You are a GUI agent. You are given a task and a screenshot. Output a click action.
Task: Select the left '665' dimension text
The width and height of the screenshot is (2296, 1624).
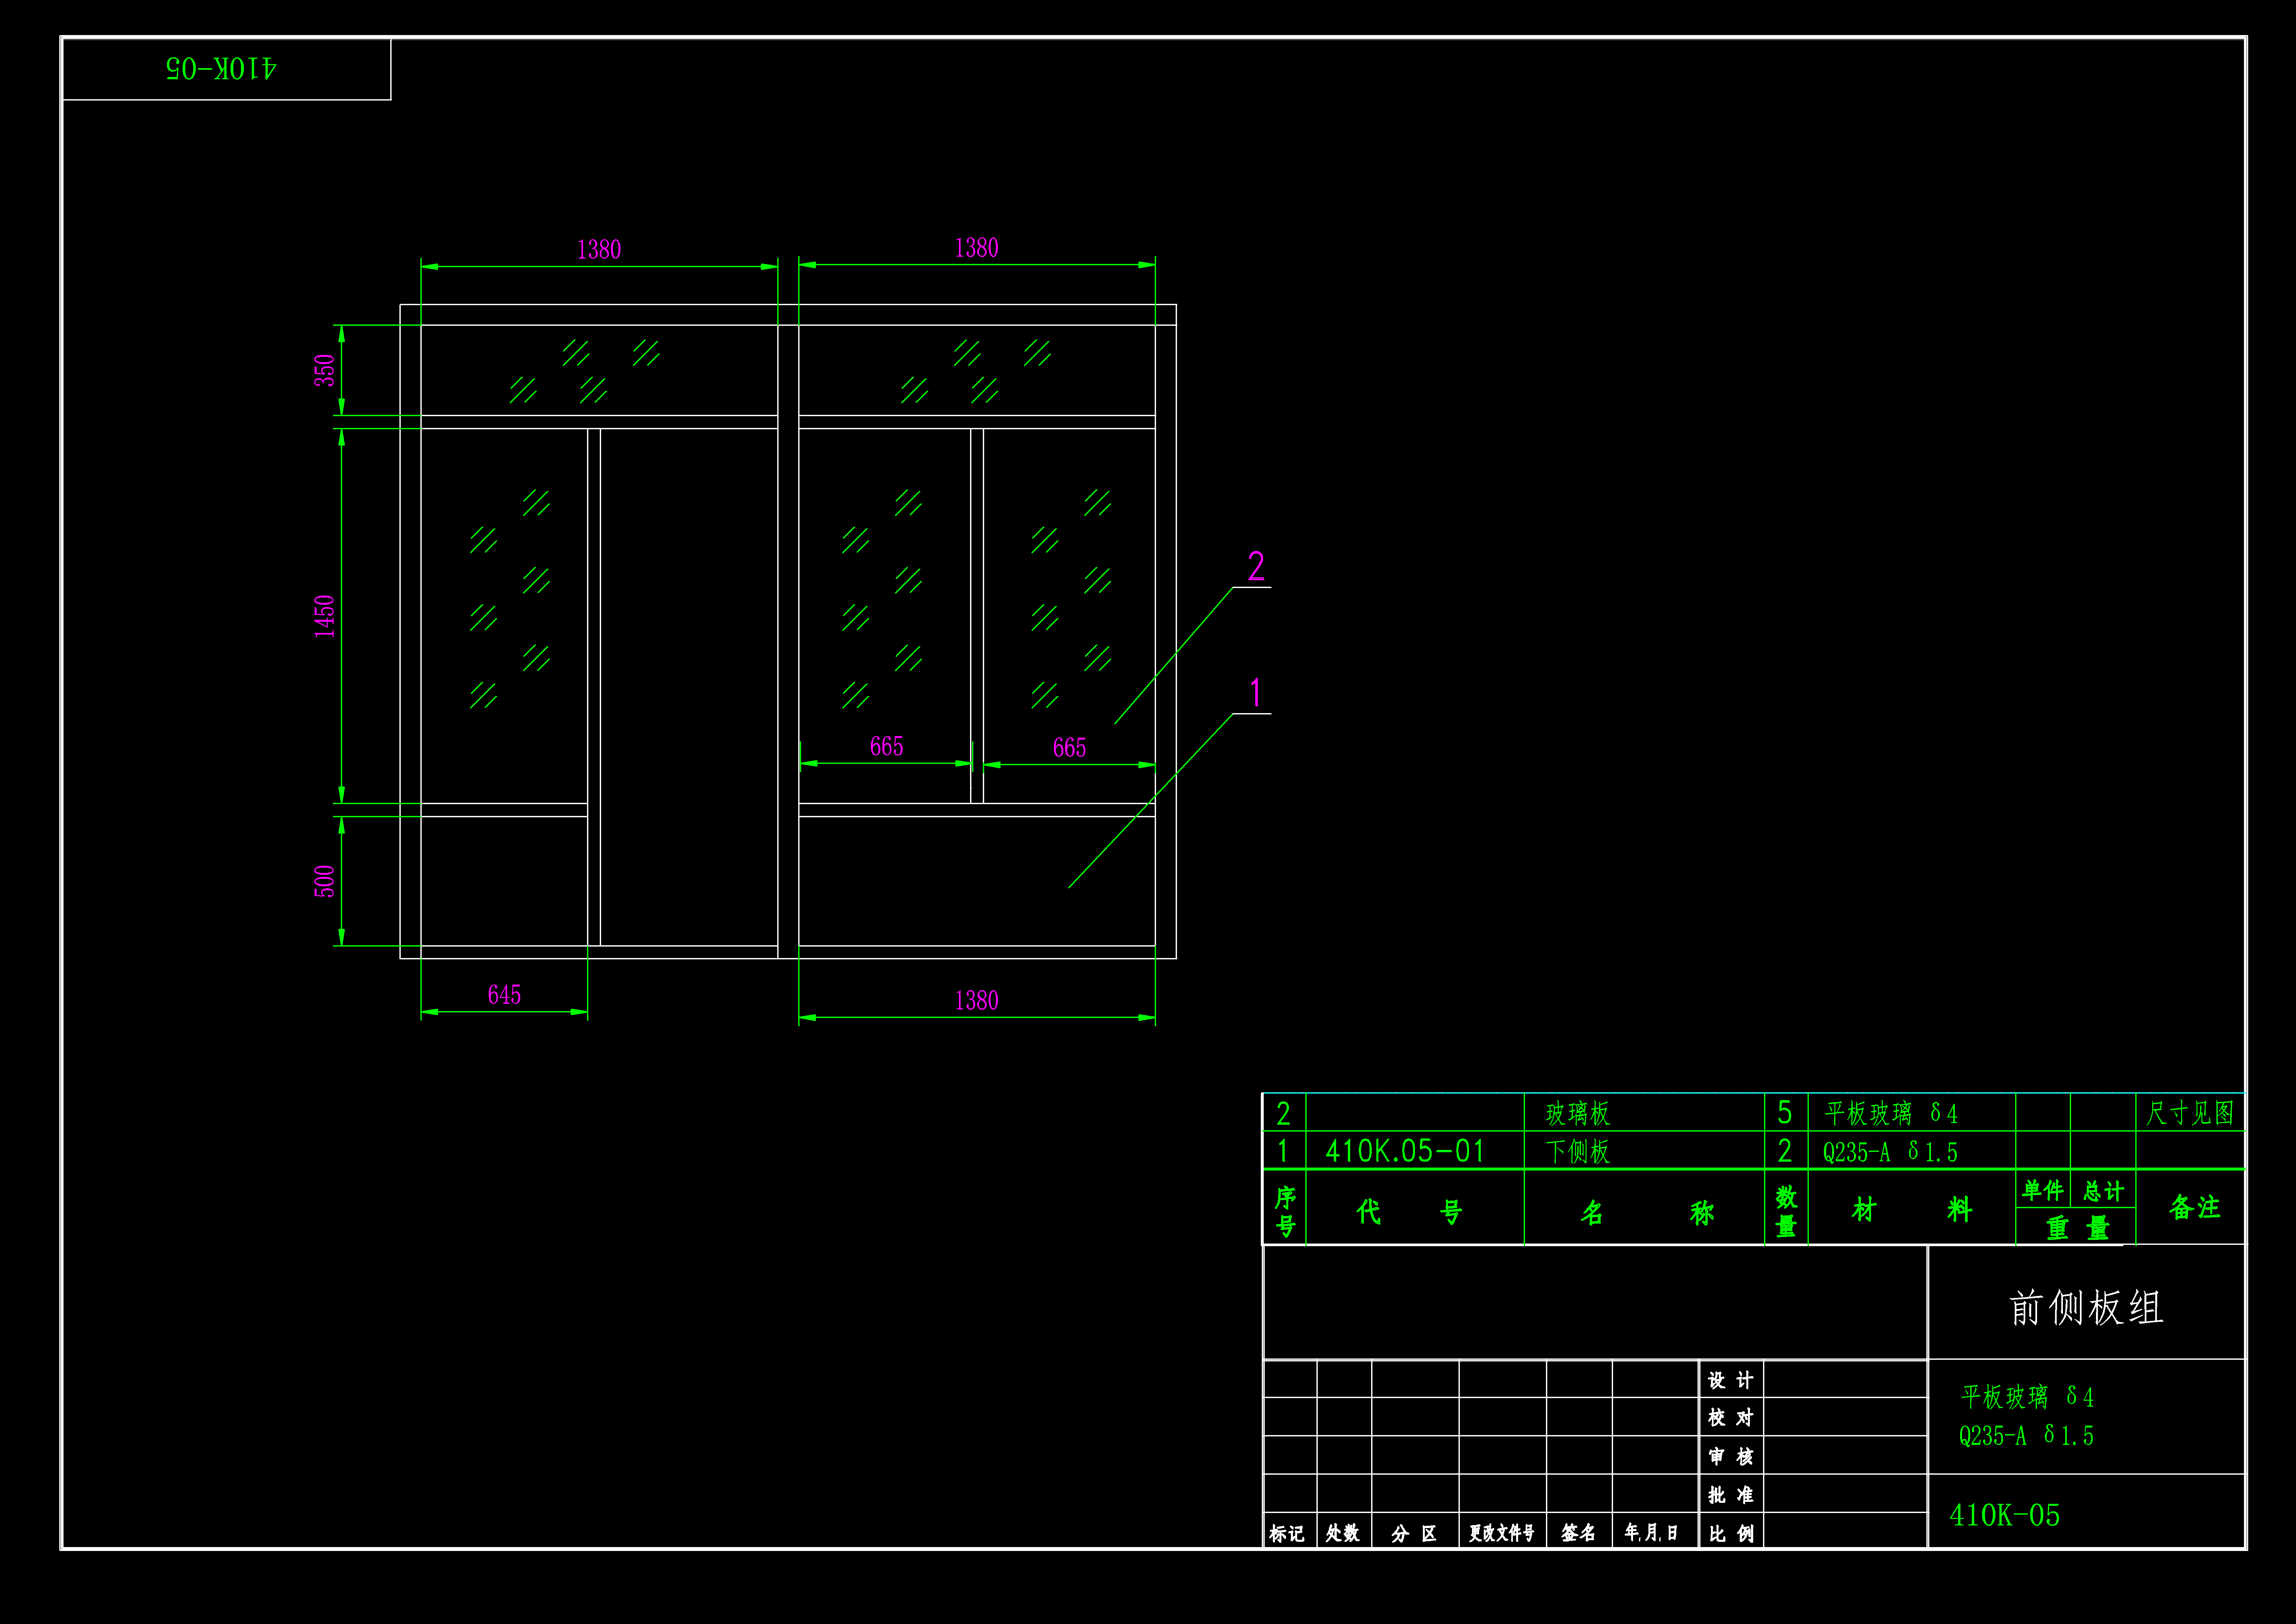click(887, 746)
